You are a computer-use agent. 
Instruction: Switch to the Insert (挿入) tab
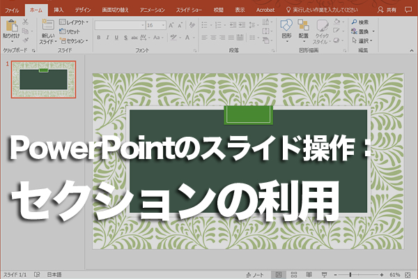[x=59, y=10]
